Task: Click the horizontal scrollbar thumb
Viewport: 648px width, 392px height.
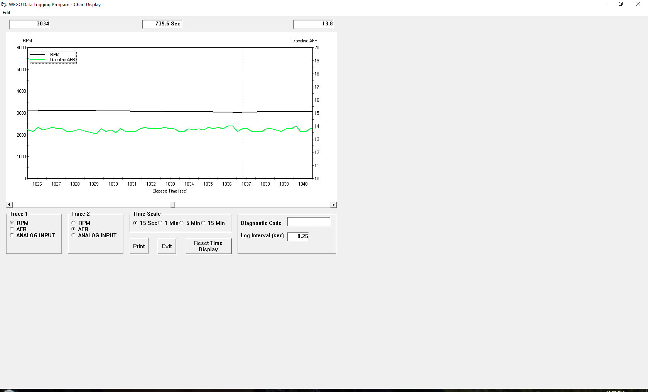Action: pos(173,205)
